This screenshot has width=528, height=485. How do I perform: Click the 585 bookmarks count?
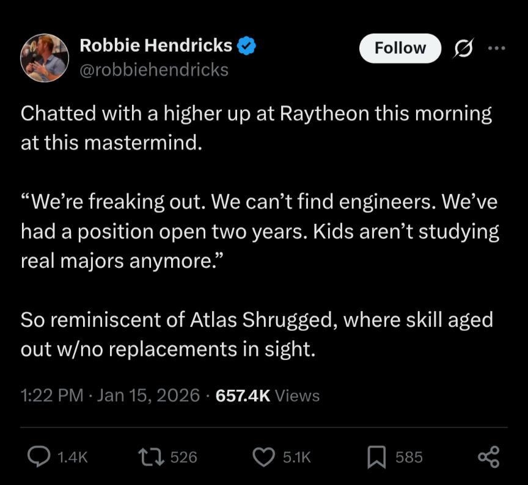point(409,457)
